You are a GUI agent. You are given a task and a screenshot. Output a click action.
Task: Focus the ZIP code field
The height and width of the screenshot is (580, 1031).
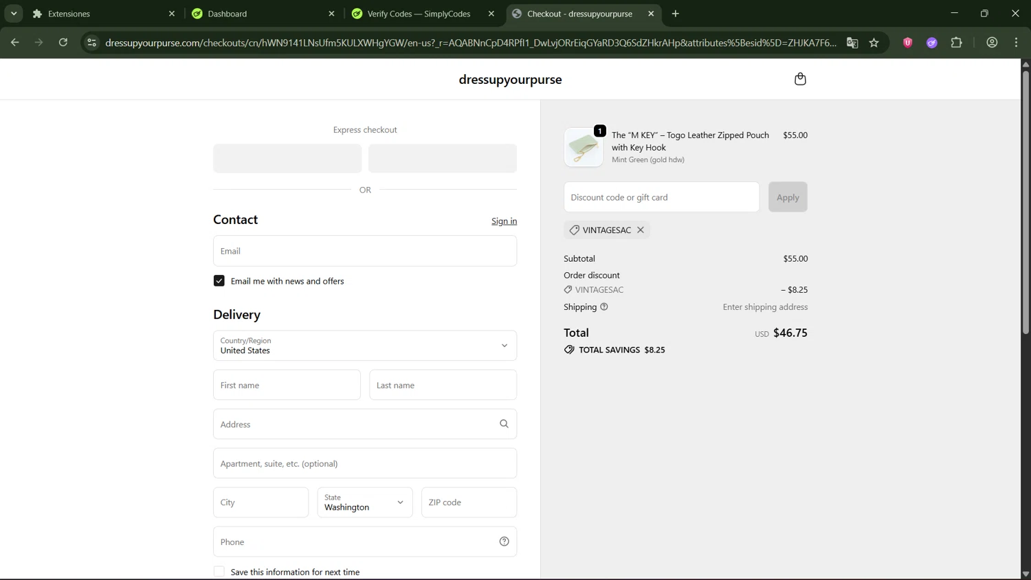coord(469,502)
